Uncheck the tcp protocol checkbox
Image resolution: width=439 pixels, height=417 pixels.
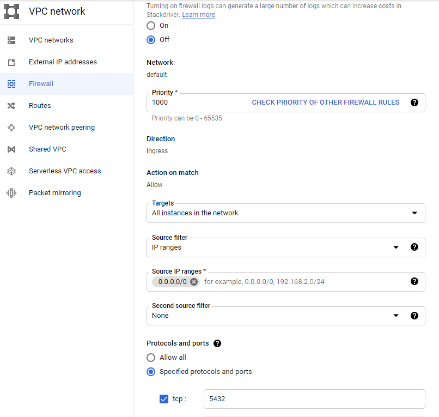(x=164, y=399)
